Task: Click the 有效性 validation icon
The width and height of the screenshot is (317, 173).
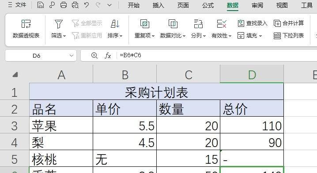Action: [222, 24]
